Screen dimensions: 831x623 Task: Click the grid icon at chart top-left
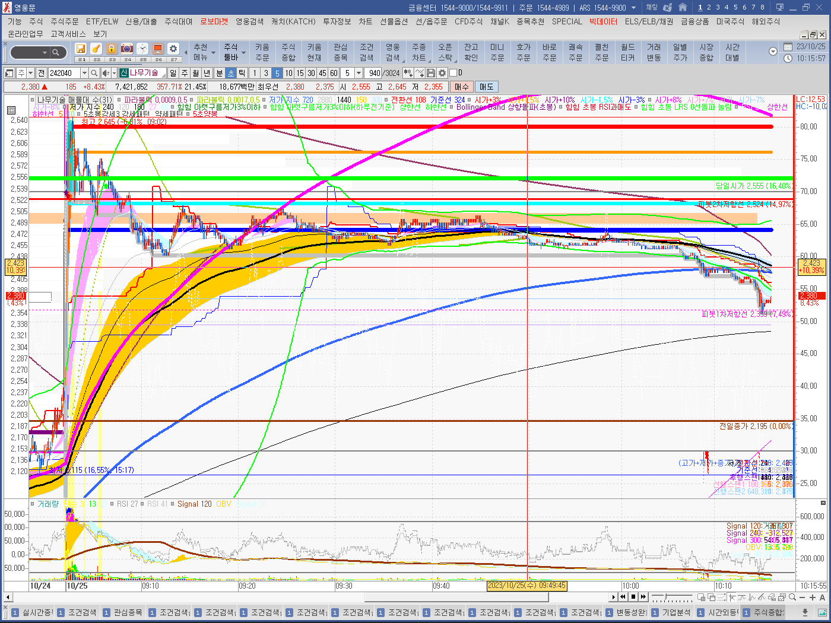click(x=11, y=110)
